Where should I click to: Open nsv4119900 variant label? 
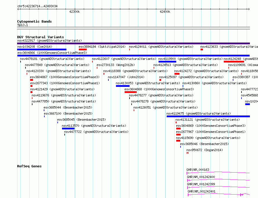click(190, 59)
